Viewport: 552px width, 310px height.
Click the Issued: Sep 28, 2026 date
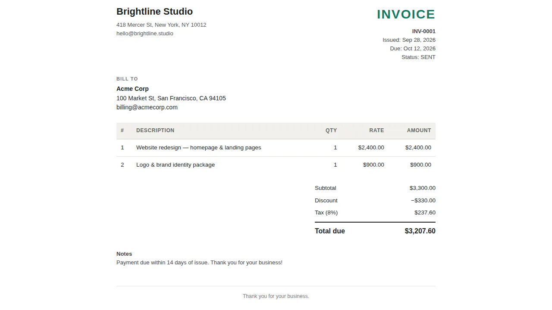point(409,40)
